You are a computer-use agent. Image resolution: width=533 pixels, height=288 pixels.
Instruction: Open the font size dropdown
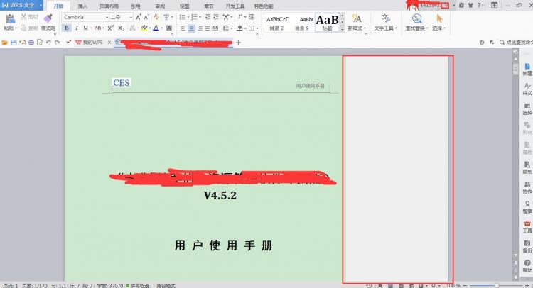(x=131, y=17)
